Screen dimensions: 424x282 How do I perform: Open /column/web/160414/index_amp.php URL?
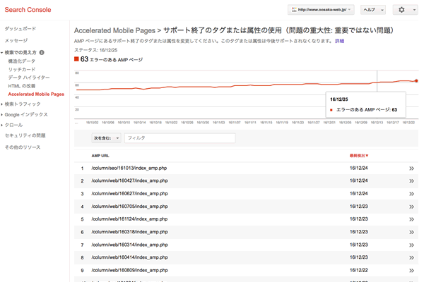[129, 257]
